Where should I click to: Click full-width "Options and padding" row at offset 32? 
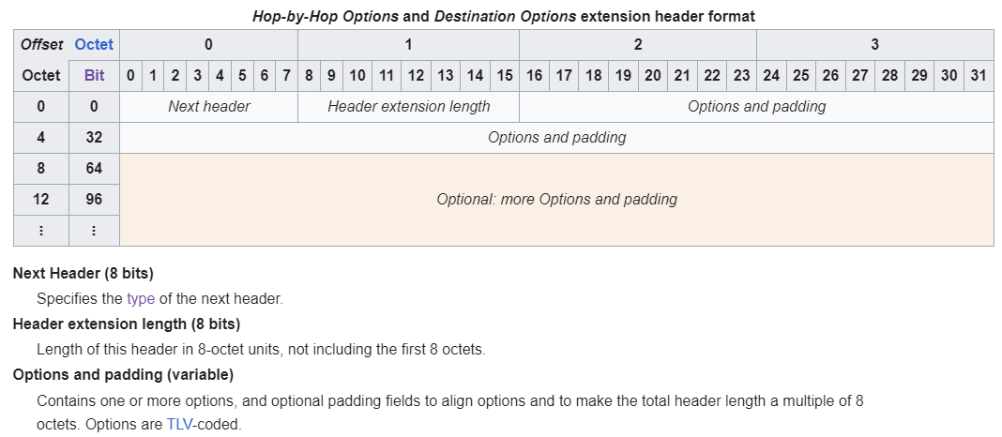click(x=556, y=137)
